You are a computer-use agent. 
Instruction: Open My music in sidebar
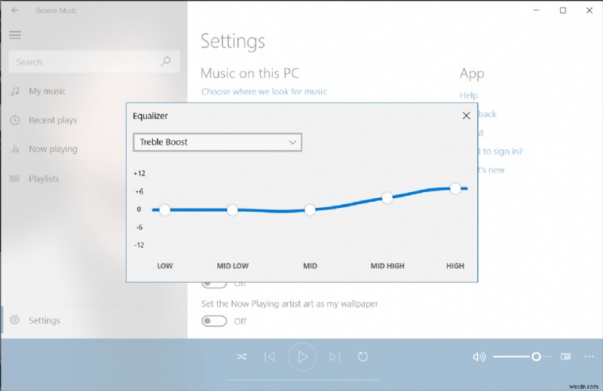tap(47, 91)
